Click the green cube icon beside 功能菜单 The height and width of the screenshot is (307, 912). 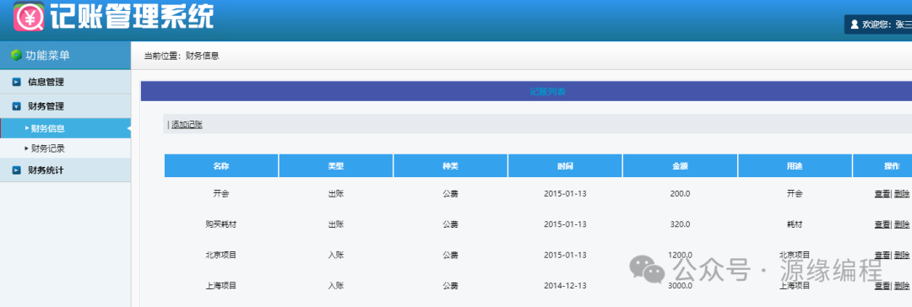[16, 55]
